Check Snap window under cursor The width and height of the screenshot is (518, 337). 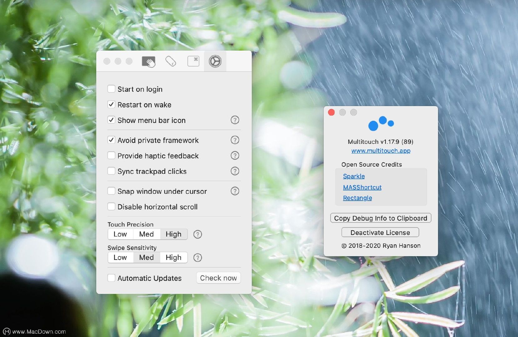[x=111, y=191]
